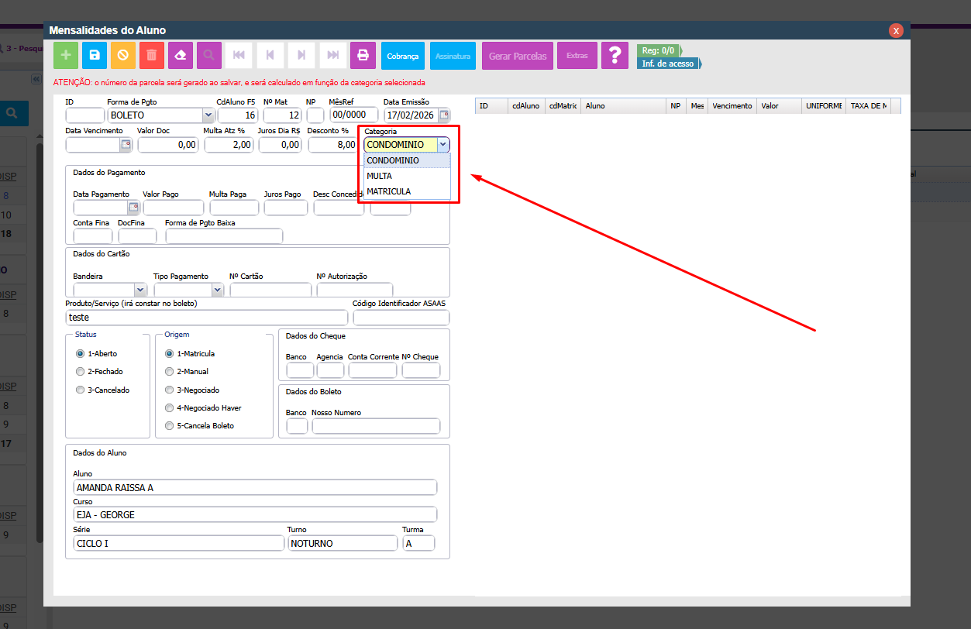Open the Data Emissão calendar picker
Image resolution: width=971 pixels, height=629 pixels.
pos(444,115)
